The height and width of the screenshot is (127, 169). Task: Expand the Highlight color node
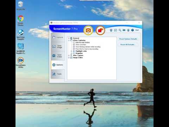[71, 51]
